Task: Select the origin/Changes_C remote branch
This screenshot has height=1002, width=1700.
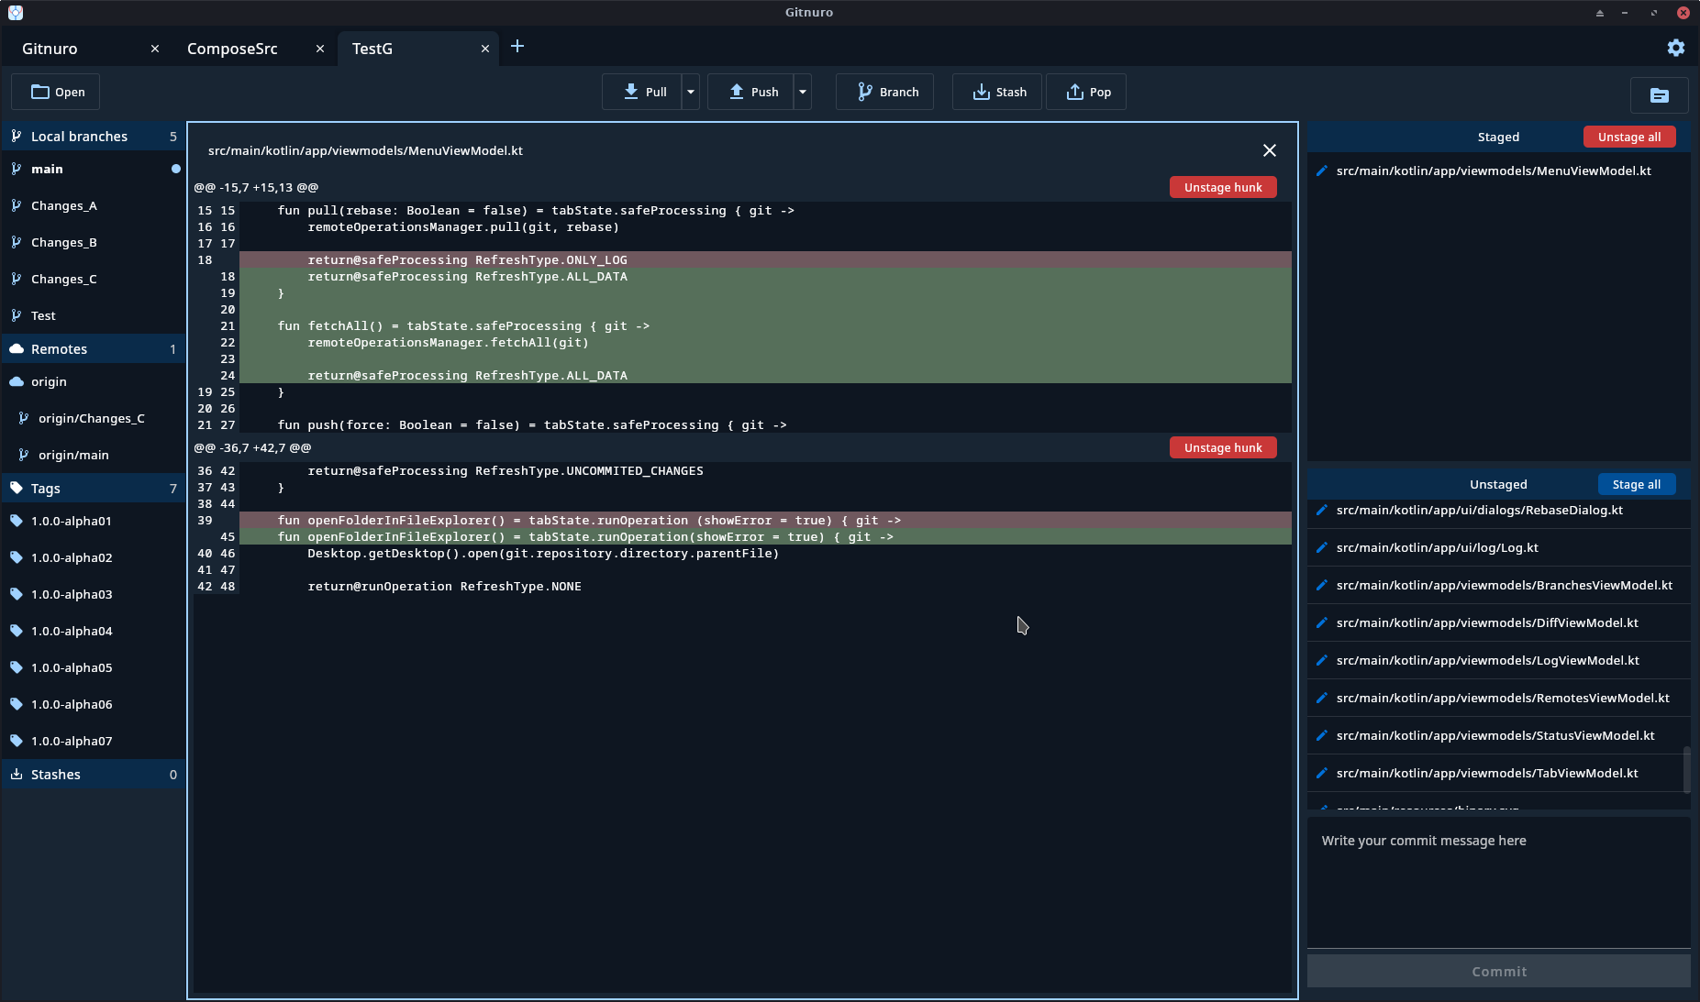Action: pyautogui.click(x=94, y=418)
